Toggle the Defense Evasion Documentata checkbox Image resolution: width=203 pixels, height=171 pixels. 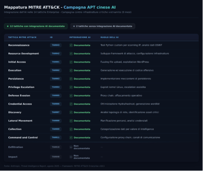click(x=71, y=96)
